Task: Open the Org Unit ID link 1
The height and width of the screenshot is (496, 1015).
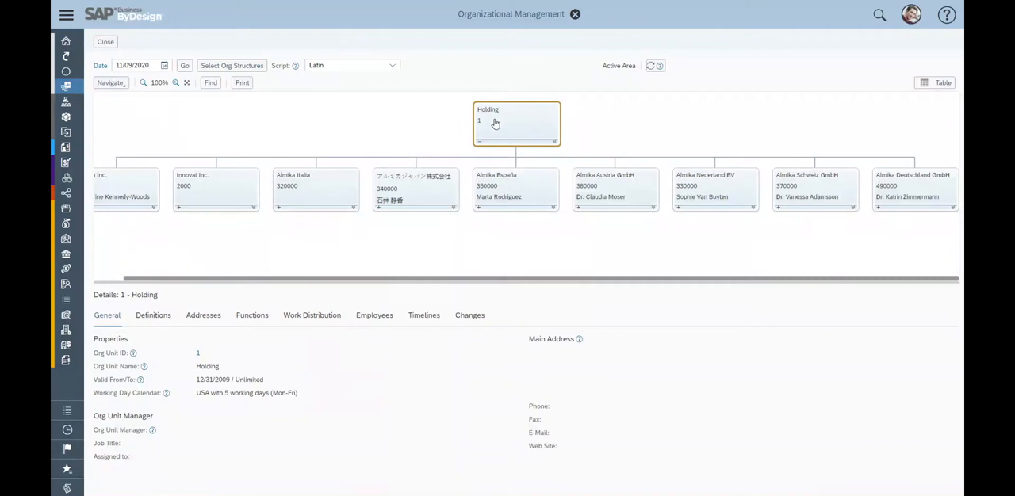Action: pyautogui.click(x=198, y=353)
